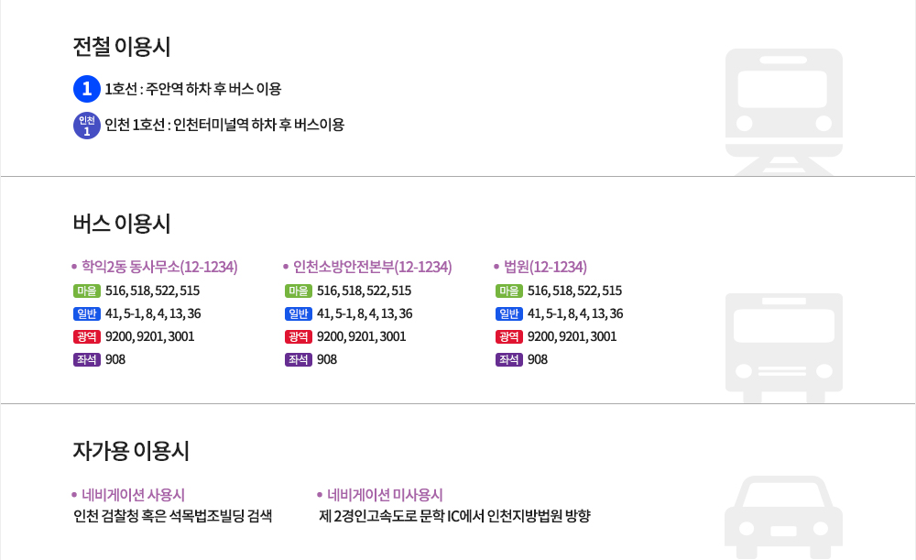Click the 네비게이션 미사용시 heading
Viewport: 916px width, 560px height.
385,495
